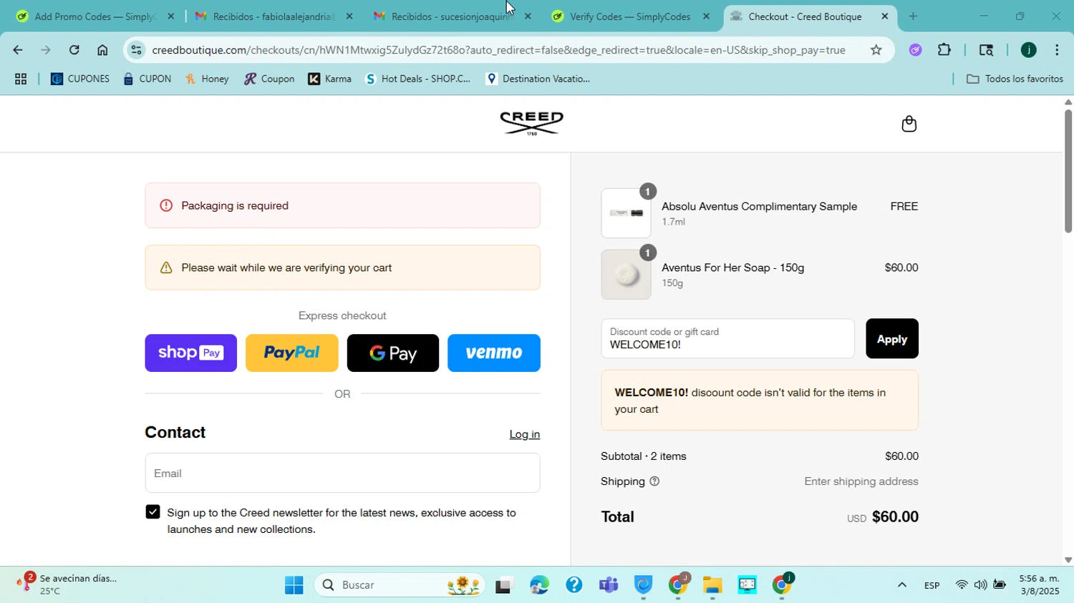Pay with Venmo express checkout
The height and width of the screenshot is (603, 1074).
point(494,353)
